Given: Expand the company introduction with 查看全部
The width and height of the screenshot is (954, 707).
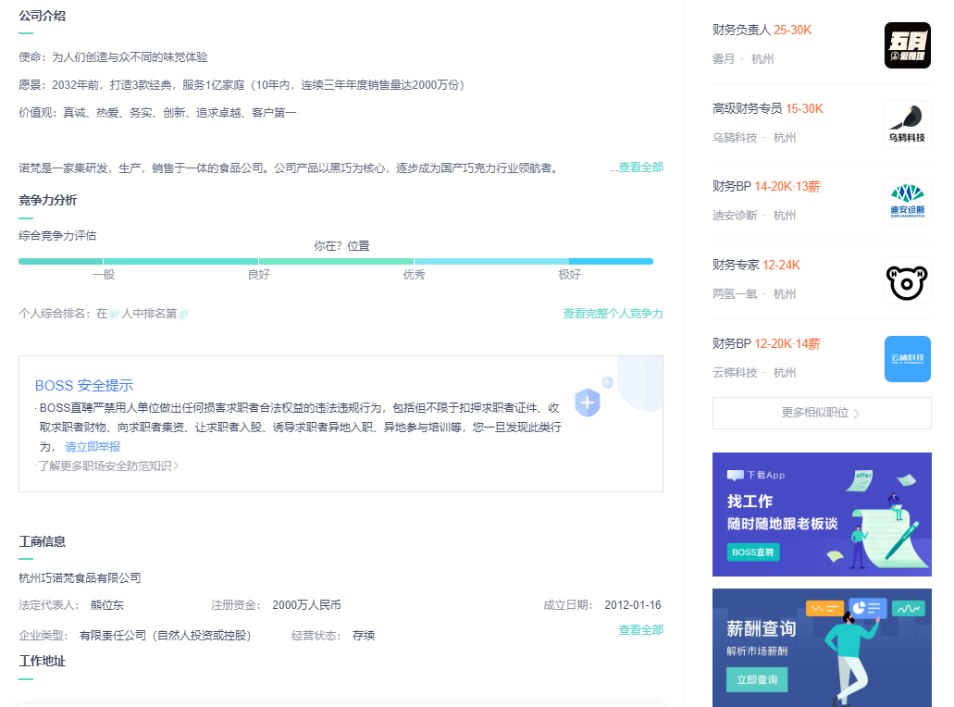Looking at the screenshot, I should coord(638,167).
